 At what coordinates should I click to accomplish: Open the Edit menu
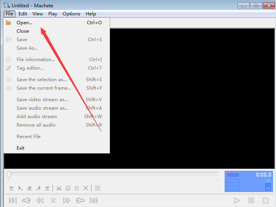23,13
